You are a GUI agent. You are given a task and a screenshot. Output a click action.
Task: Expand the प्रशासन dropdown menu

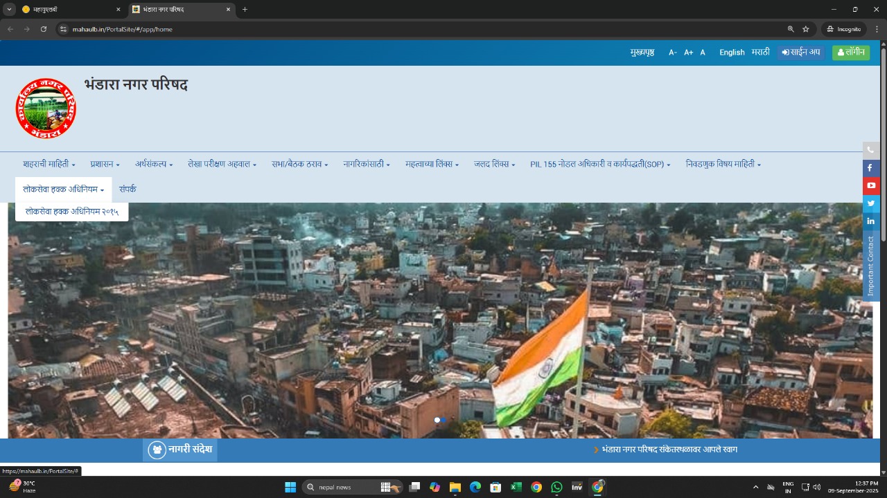pos(105,165)
